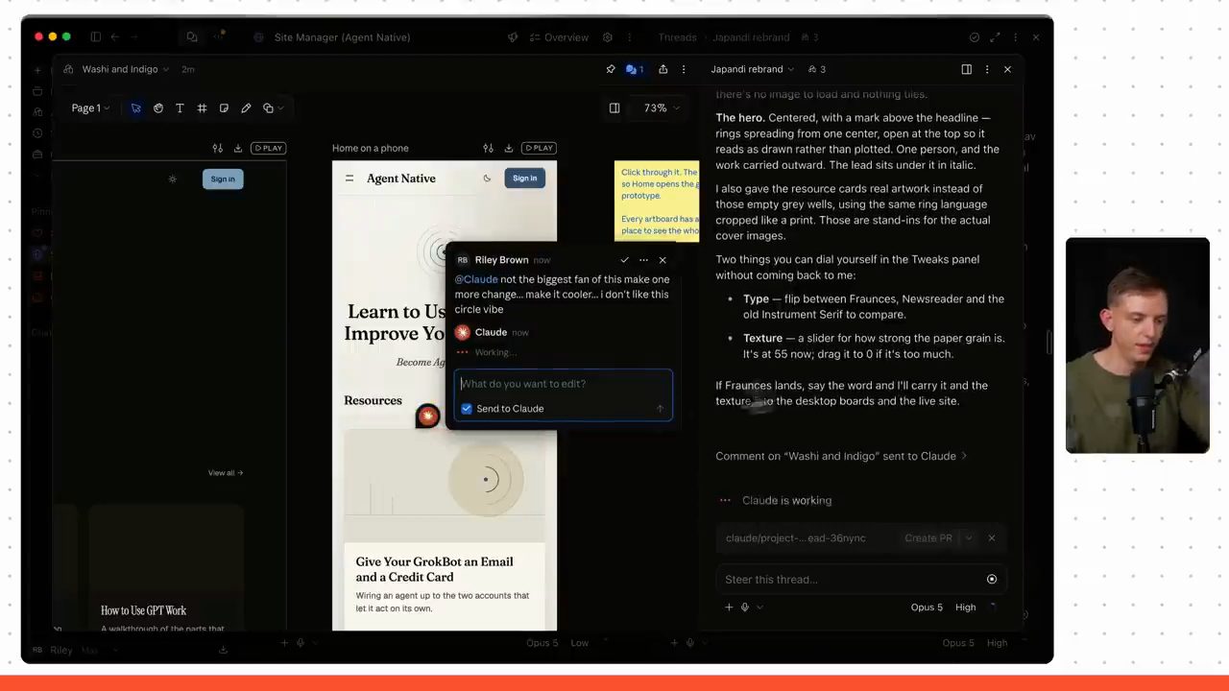
Task: Open the Page 1 dropdown
Action: (90, 108)
